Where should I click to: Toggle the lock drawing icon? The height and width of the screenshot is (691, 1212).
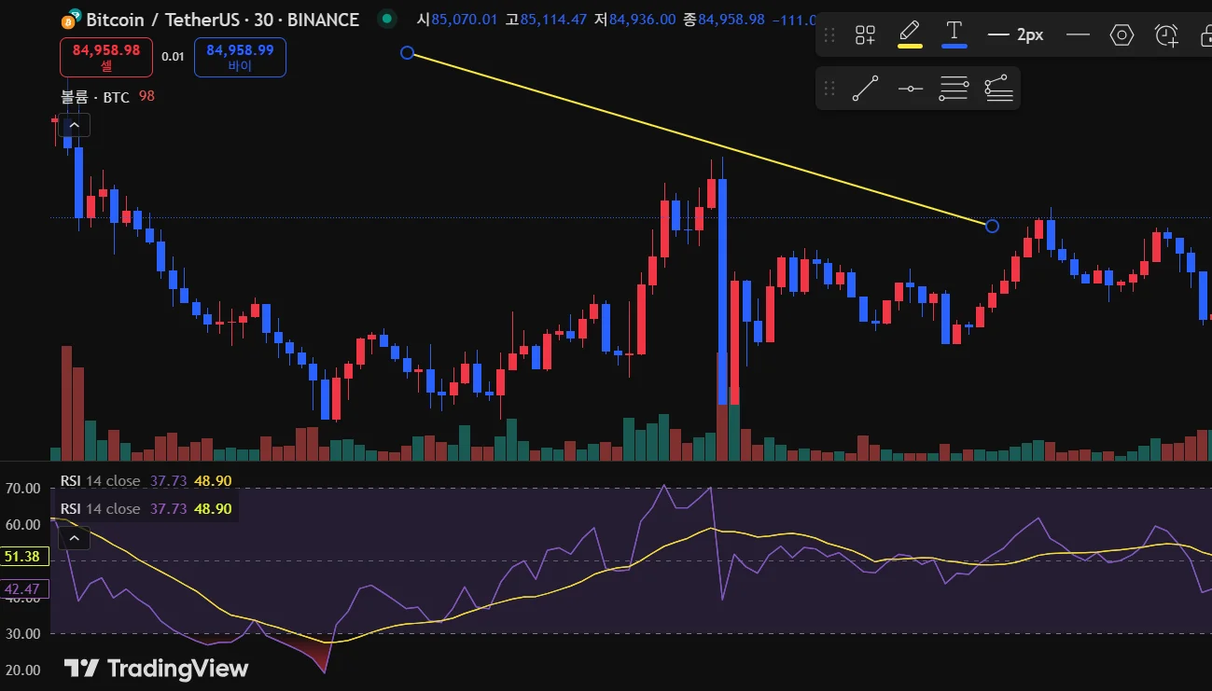click(1204, 35)
